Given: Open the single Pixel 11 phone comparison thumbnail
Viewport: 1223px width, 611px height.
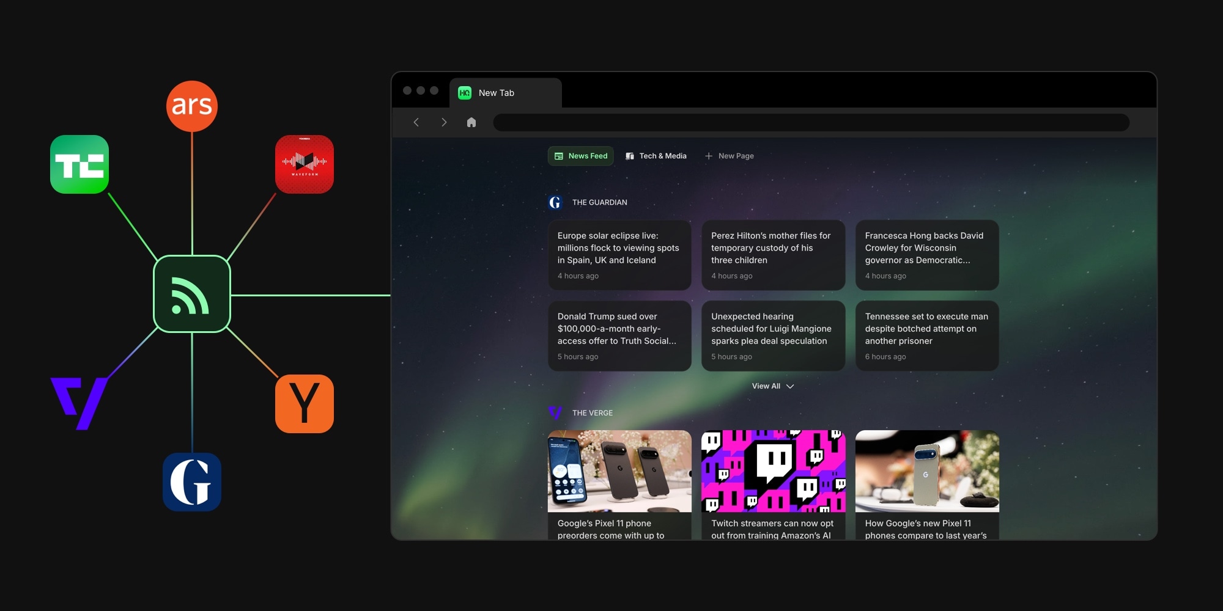Looking at the screenshot, I should [927, 471].
